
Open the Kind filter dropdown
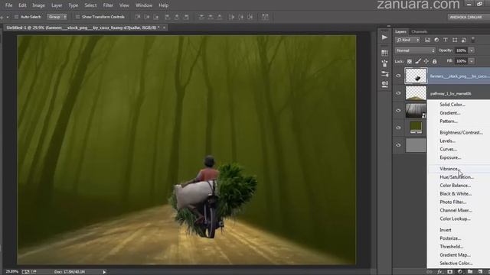tap(408, 40)
